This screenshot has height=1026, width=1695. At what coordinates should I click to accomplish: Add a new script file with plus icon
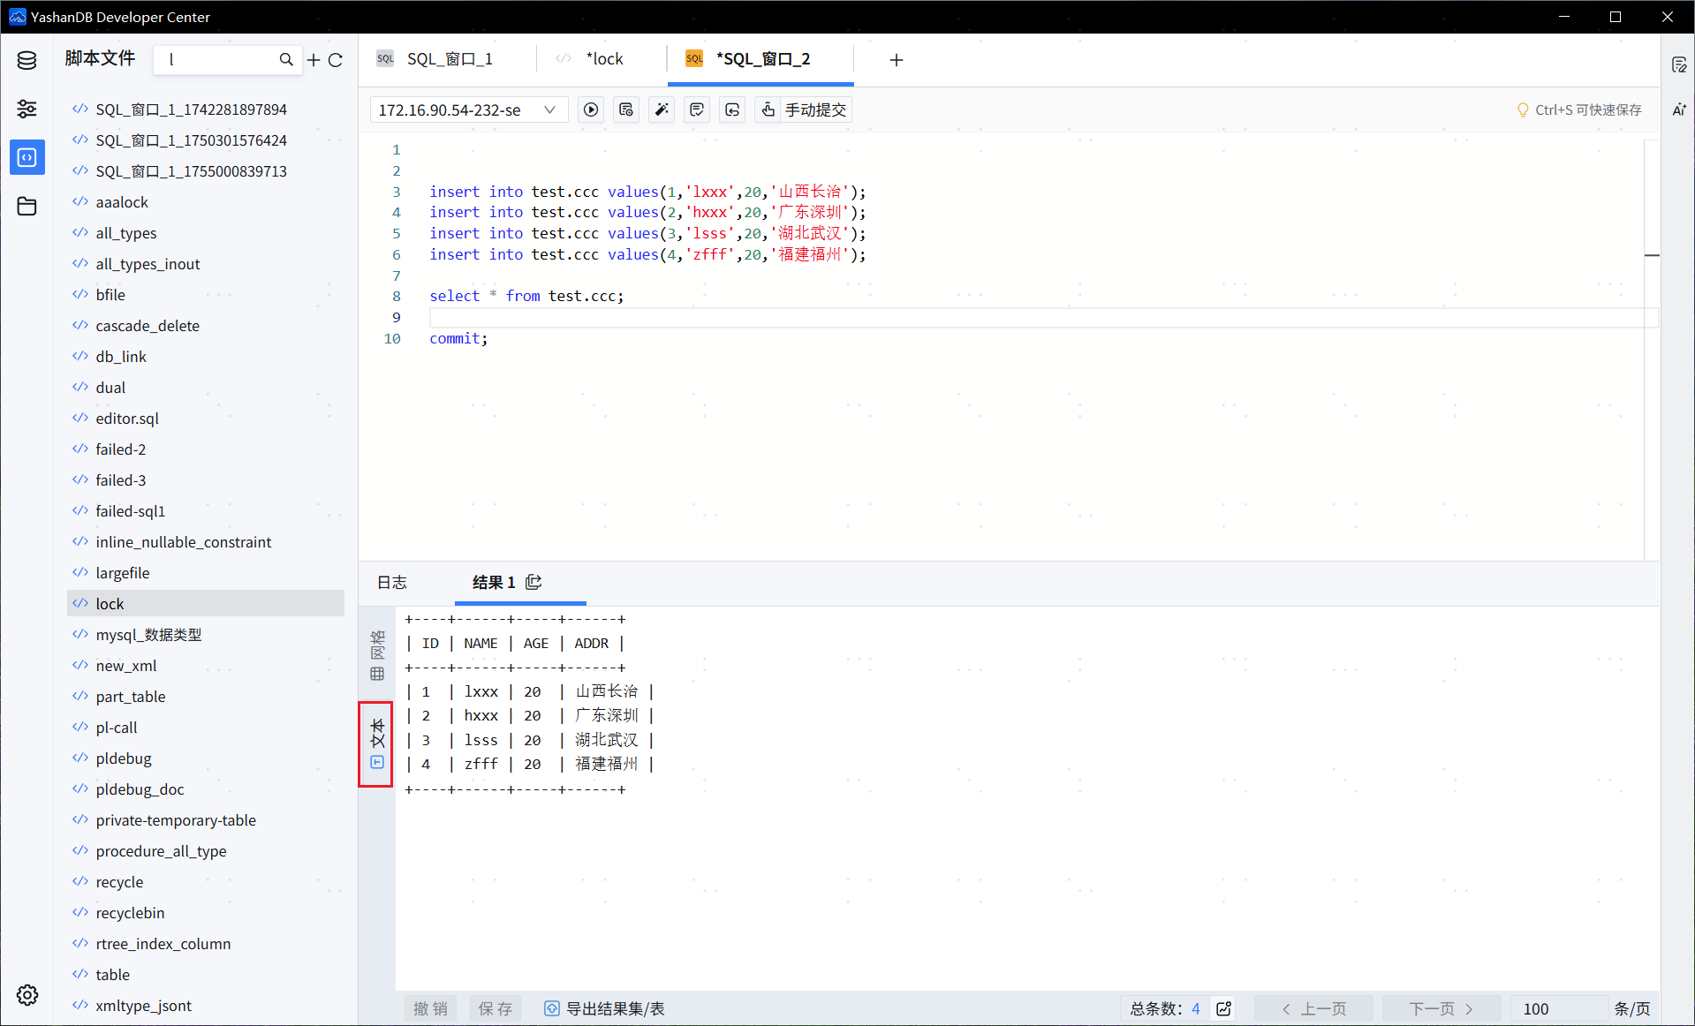pyautogui.click(x=314, y=60)
